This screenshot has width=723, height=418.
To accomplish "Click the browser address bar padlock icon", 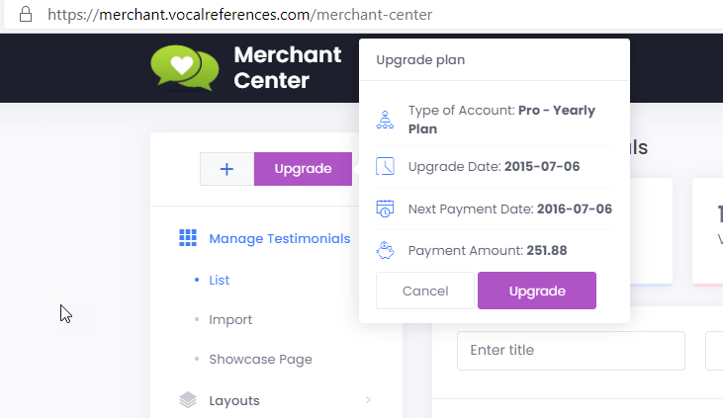I will coord(26,14).
